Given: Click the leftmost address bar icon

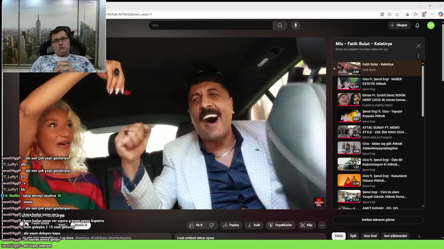Looking at the screenshot, I should (x=382, y=14).
